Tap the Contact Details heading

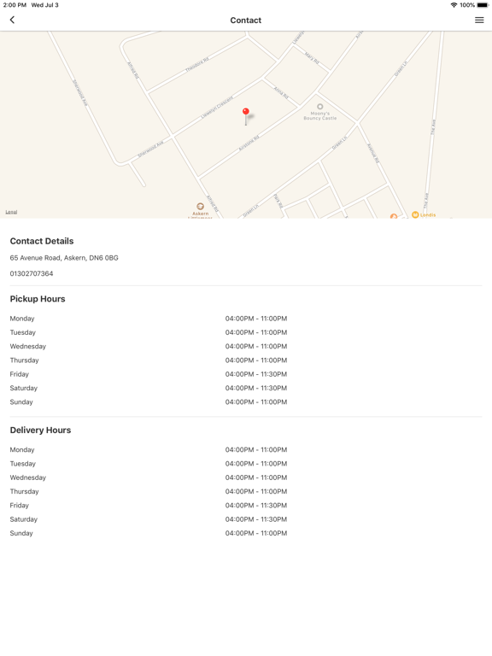[41, 241]
